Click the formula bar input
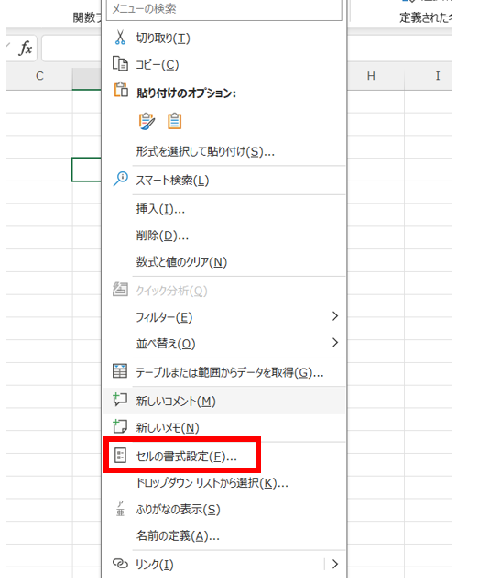 tap(71, 49)
